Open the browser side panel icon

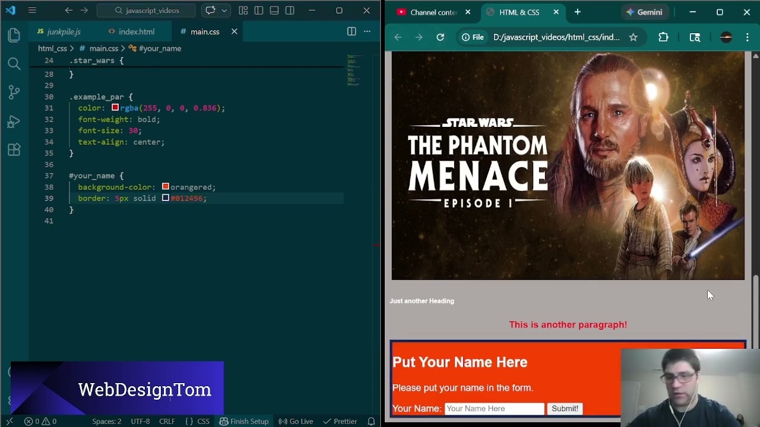[x=695, y=37]
